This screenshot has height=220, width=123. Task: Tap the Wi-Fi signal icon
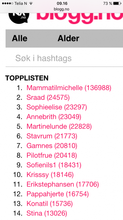31,3
